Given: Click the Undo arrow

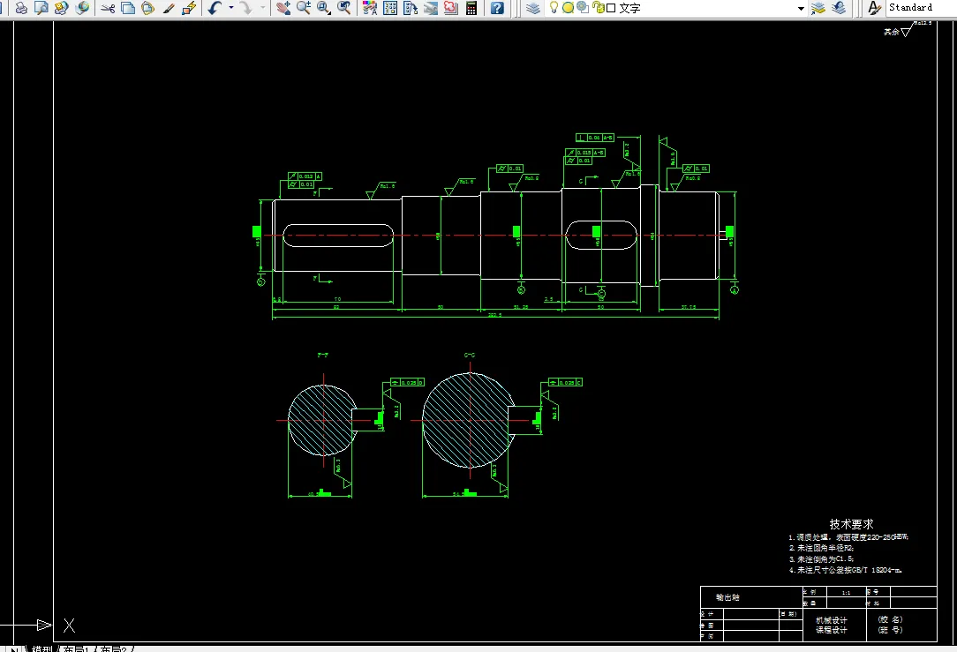Looking at the screenshot, I should coord(215,8).
